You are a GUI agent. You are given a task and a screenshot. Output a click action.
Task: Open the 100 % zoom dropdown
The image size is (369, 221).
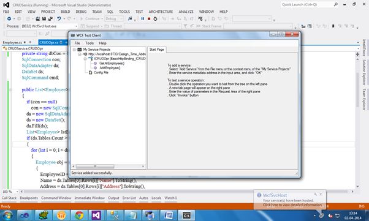coord(17,192)
